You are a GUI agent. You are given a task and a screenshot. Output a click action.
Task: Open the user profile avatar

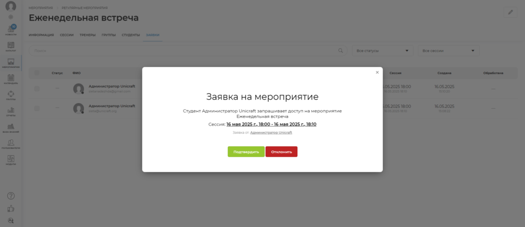[11, 6]
